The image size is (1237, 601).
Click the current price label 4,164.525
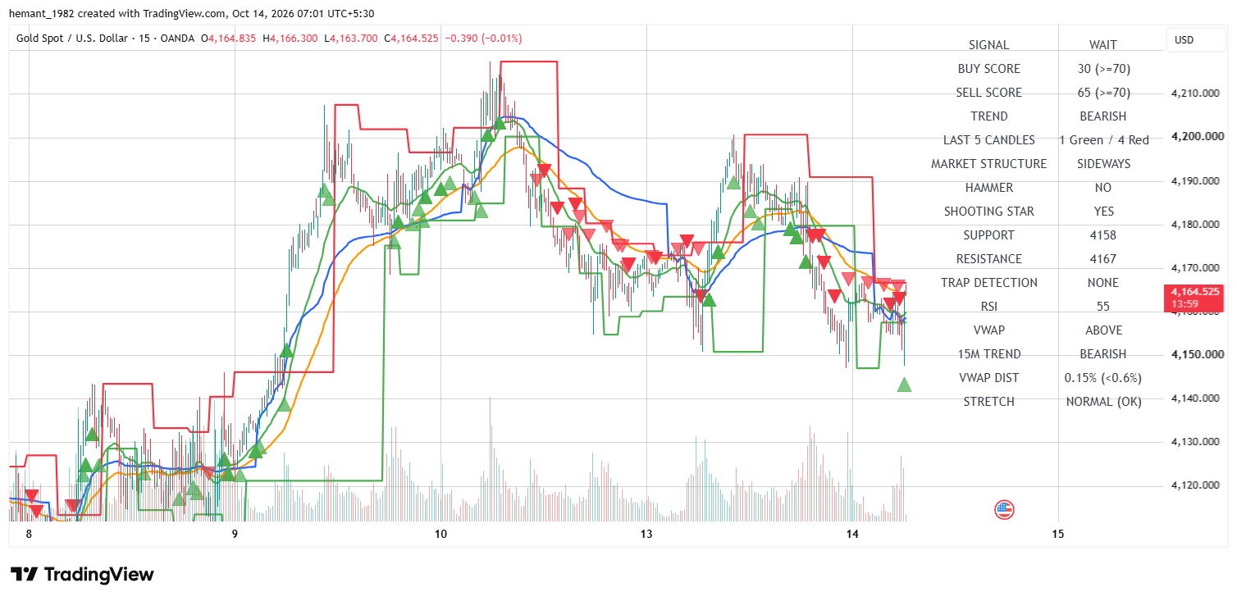pos(1194,291)
